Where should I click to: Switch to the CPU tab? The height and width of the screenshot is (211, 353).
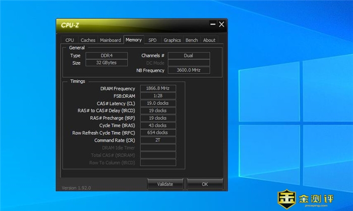[70, 40]
